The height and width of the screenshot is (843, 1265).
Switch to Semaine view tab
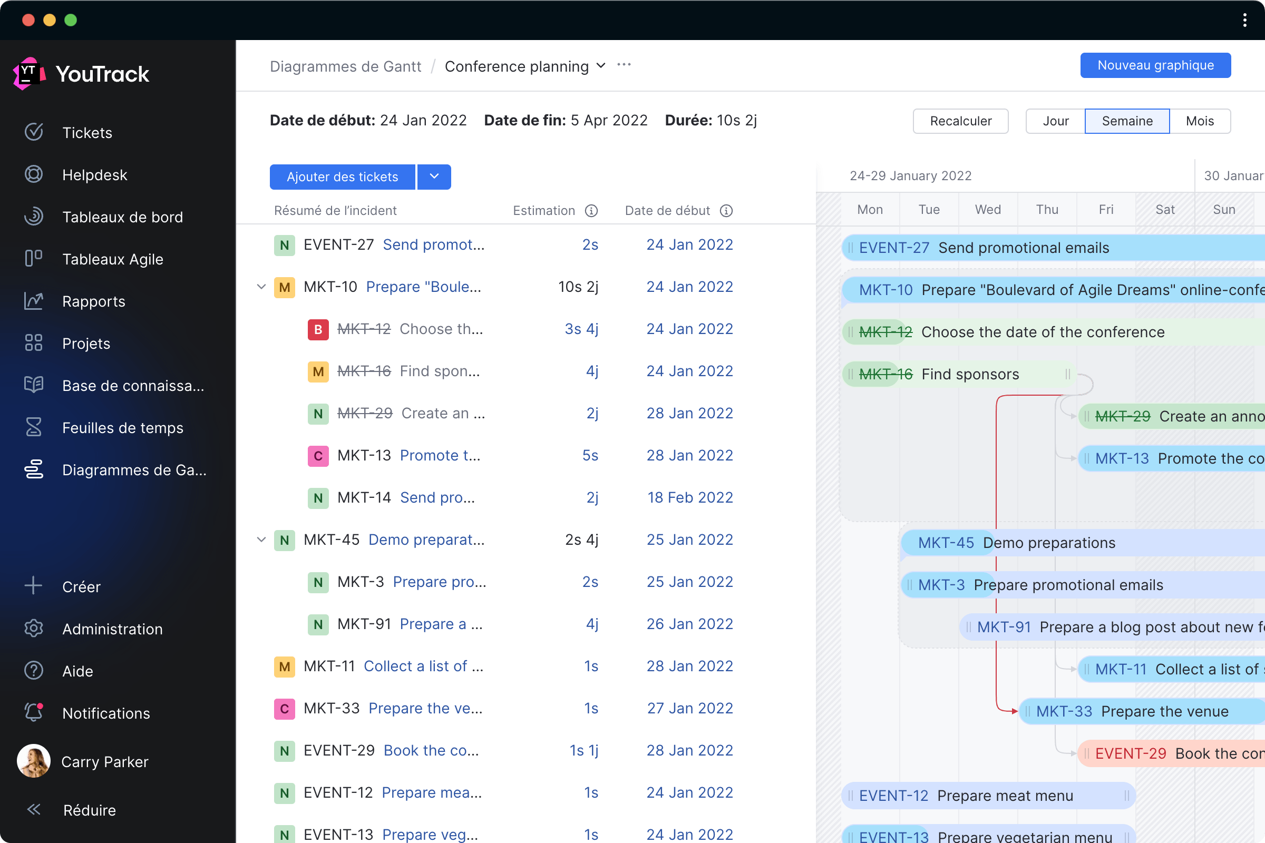pyautogui.click(x=1127, y=121)
